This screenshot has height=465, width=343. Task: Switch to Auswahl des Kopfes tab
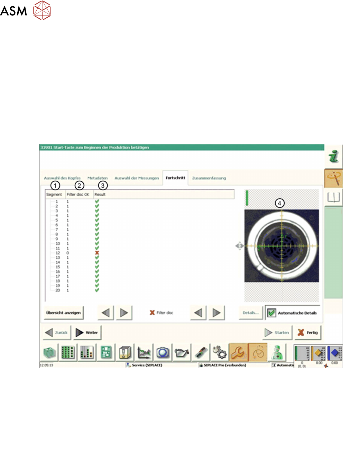[62, 178]
